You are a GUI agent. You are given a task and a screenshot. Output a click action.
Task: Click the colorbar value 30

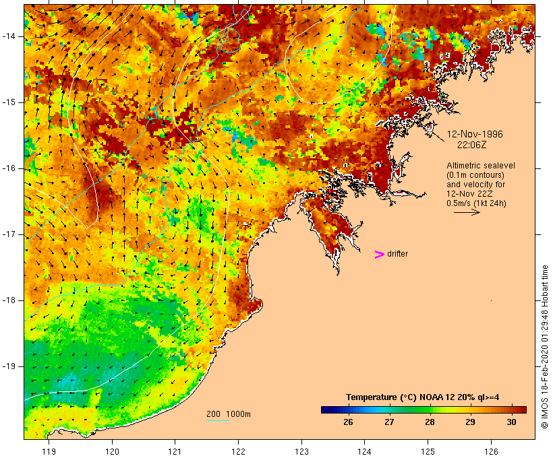(x=511, y=422)
